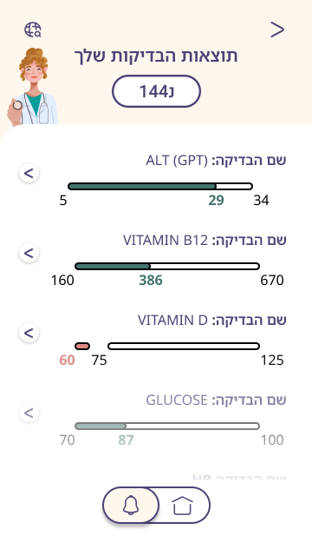Tap the back arrow at top right
This screenshot has height=556, width=312.
(277, 30)
